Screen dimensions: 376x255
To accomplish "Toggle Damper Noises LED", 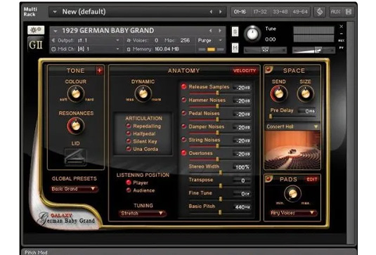I will click(183, 126).
